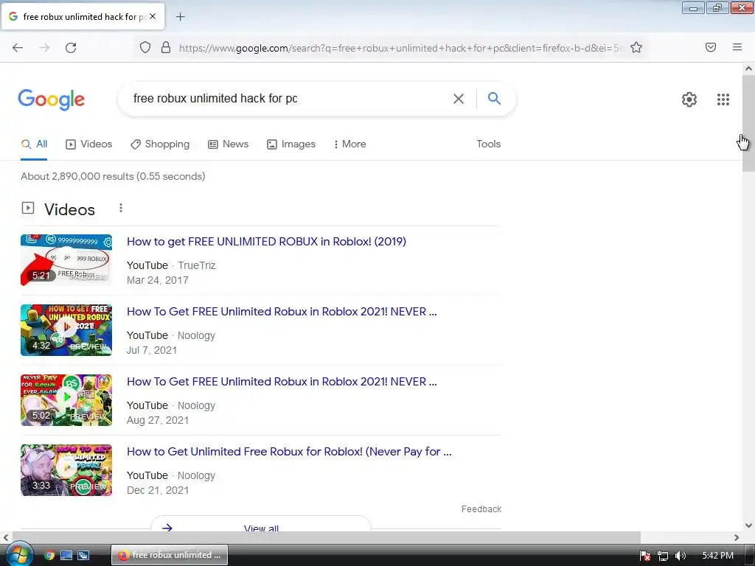Click inside the Google search input field
This screenshot has height=566, width=755.
[x=289, y=99]
